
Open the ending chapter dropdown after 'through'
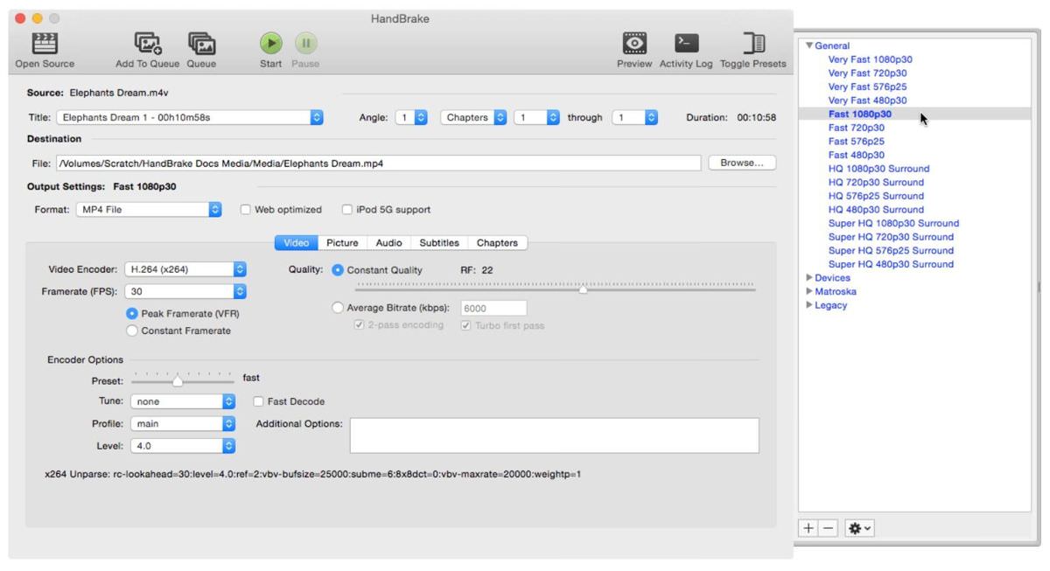tap(635, 117)
